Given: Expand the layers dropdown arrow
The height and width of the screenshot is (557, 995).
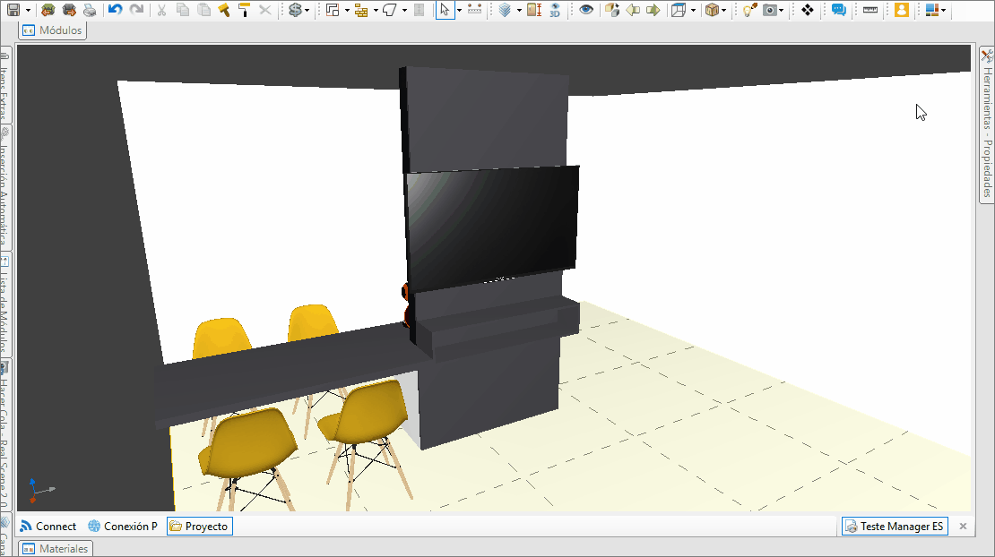Looking at the screenshot, I should tap(519, 10).
